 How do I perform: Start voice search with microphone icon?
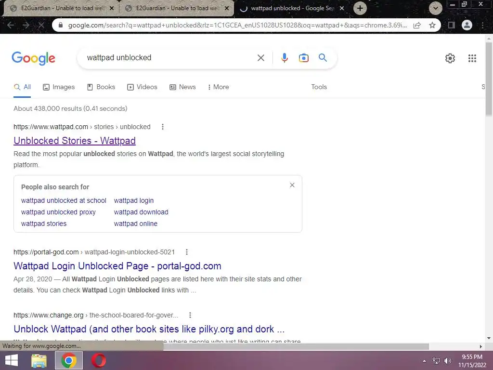click(x=284, y=58)
